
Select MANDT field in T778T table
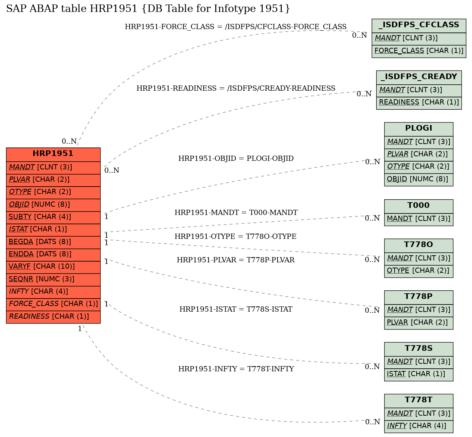[419, 414]
